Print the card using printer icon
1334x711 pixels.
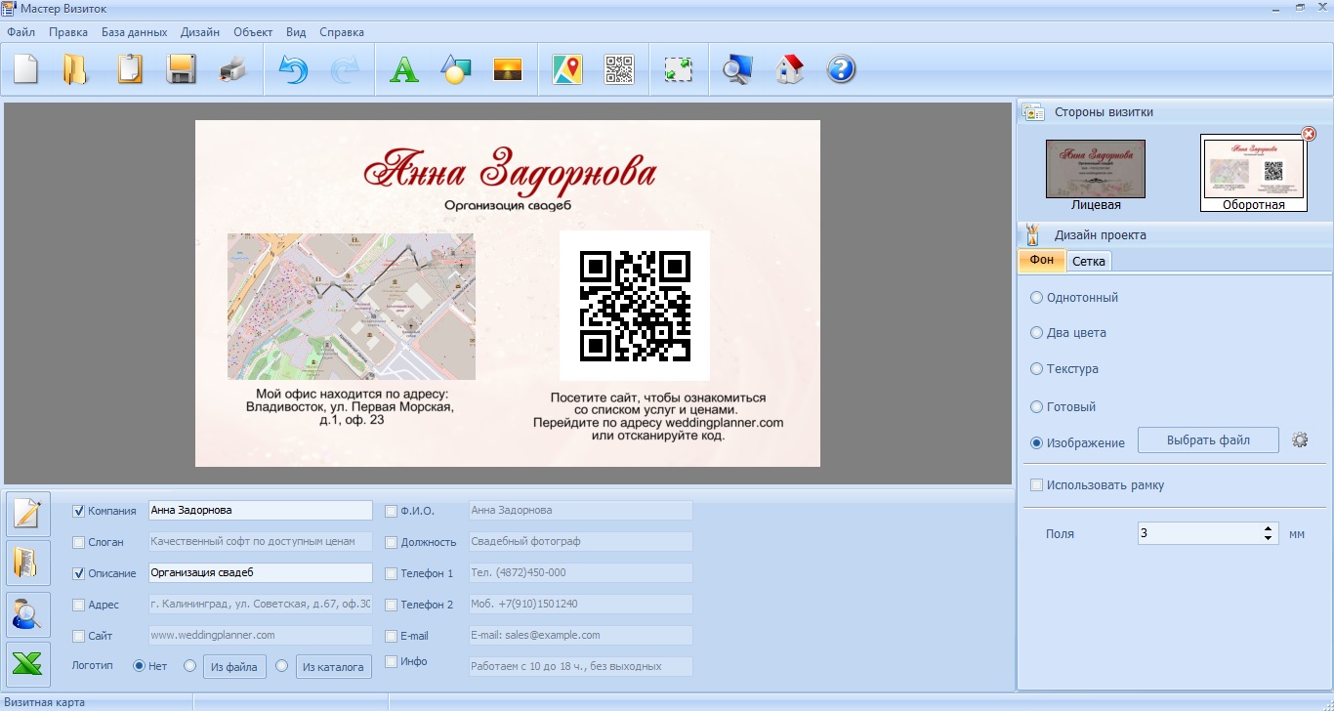coord(233,69)
